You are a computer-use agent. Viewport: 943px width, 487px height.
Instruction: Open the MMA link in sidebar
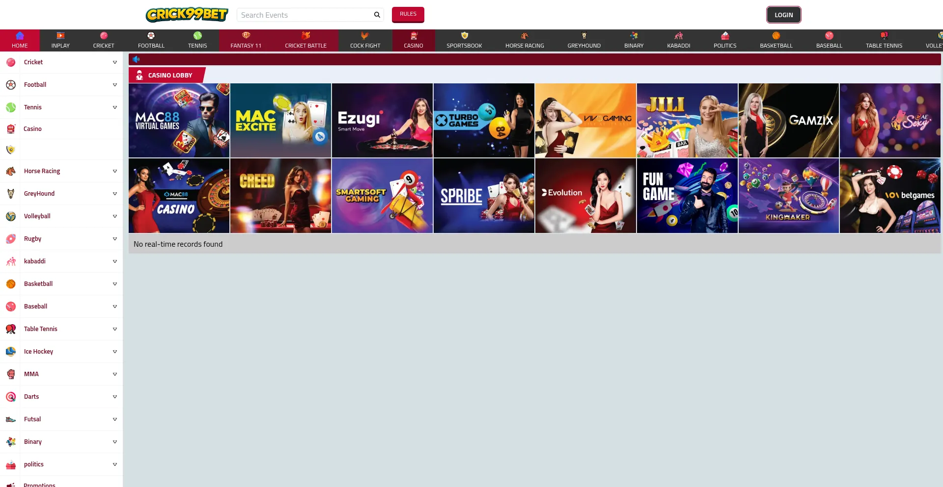pyautogui.click(x=31, y=374)
